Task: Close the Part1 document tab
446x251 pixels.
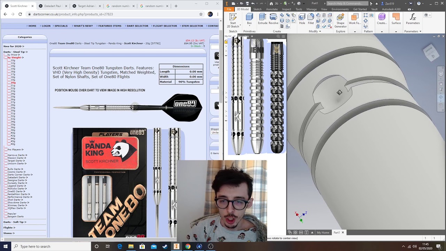Action: coord(343,233)
